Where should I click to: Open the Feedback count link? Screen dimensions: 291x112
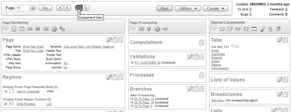pos(286,9)
